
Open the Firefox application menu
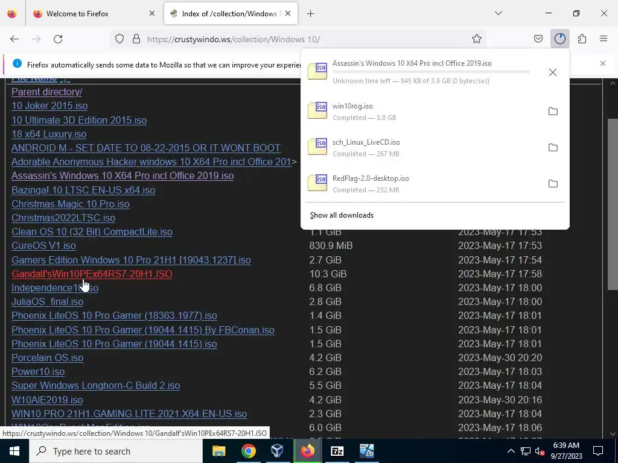[x=604, y=39]
